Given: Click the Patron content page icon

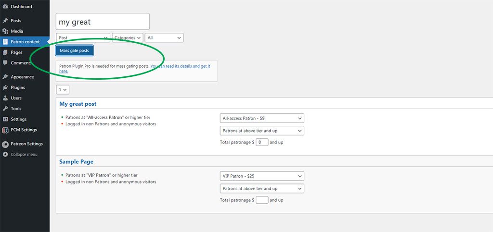Looking at the screenshot, I should pos(5,42).
